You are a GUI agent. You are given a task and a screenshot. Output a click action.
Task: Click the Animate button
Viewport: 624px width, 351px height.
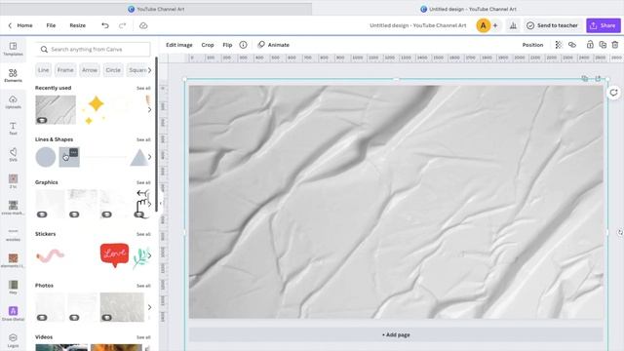coord(274,45)
